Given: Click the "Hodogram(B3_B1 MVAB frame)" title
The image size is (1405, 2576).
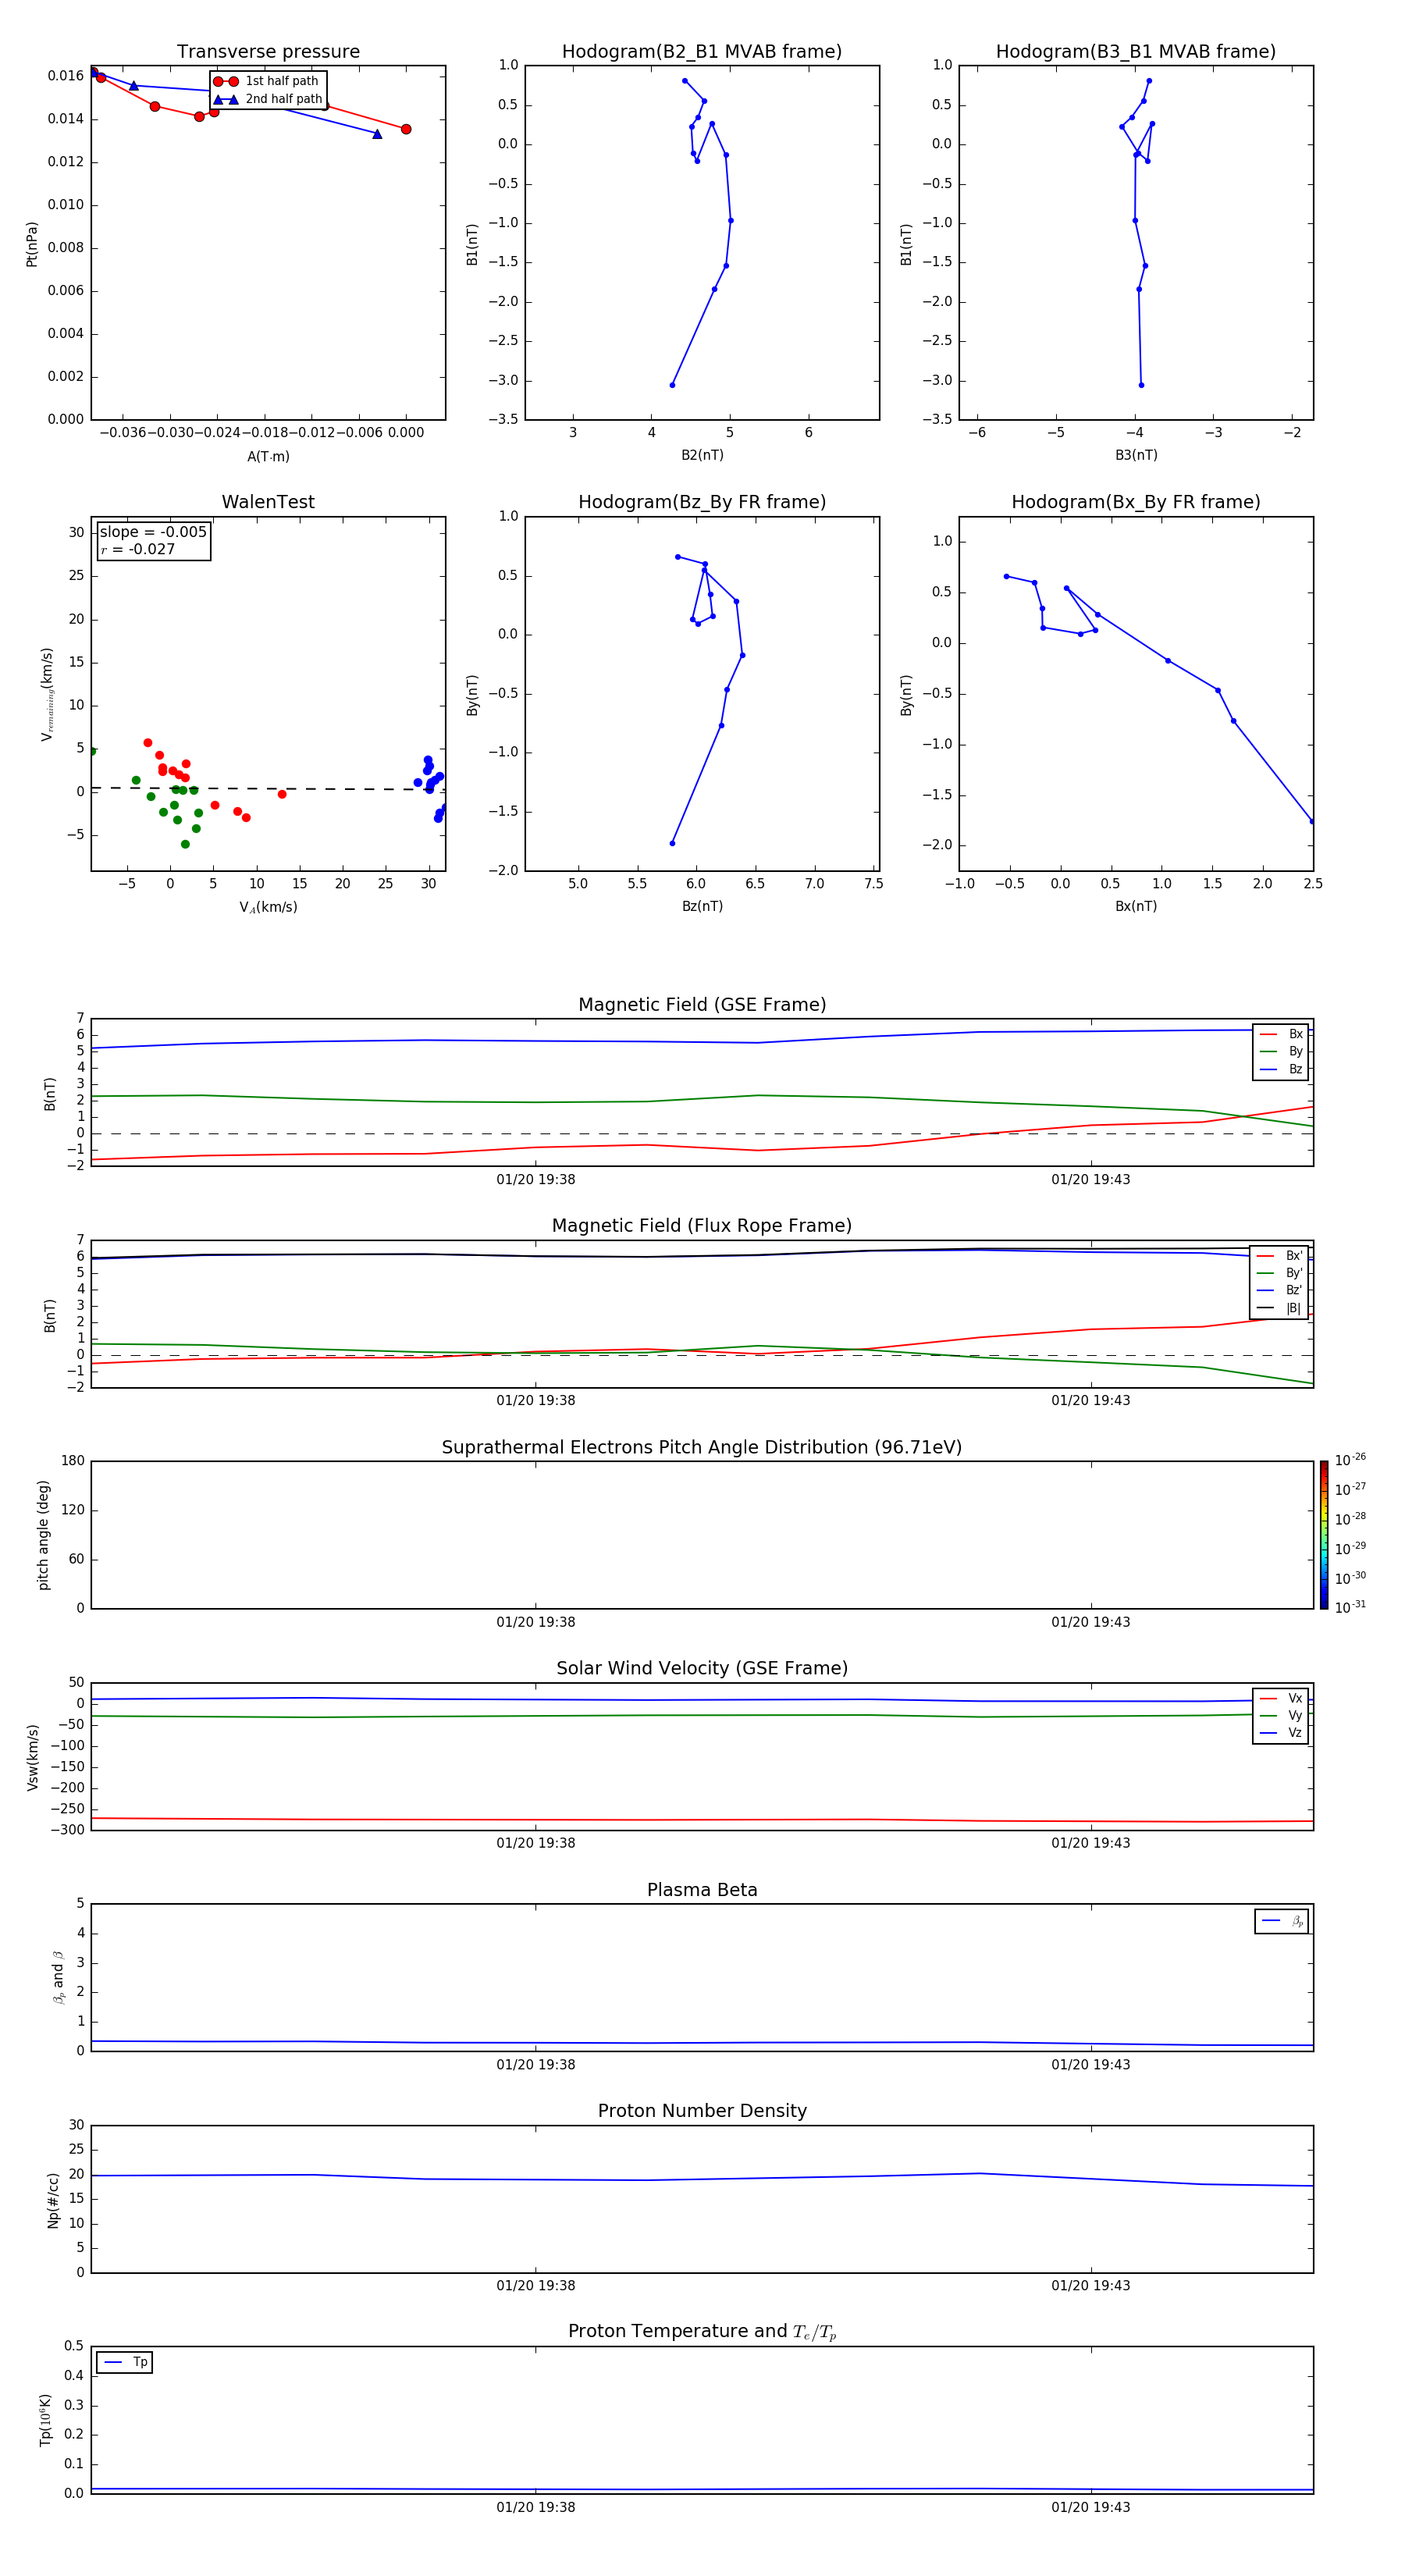Looking at the screenshot, I should [1136, 52].
